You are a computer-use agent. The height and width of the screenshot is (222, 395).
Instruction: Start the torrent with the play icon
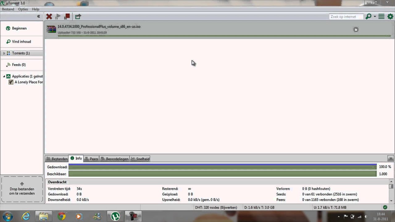tap(58, 17)
